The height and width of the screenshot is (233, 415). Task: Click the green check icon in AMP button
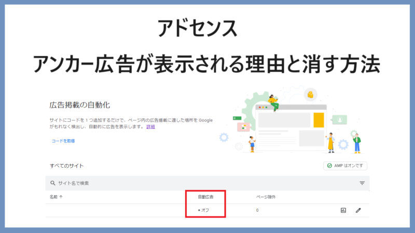(x=329, y=166)
